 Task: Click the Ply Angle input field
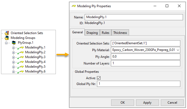146,56
